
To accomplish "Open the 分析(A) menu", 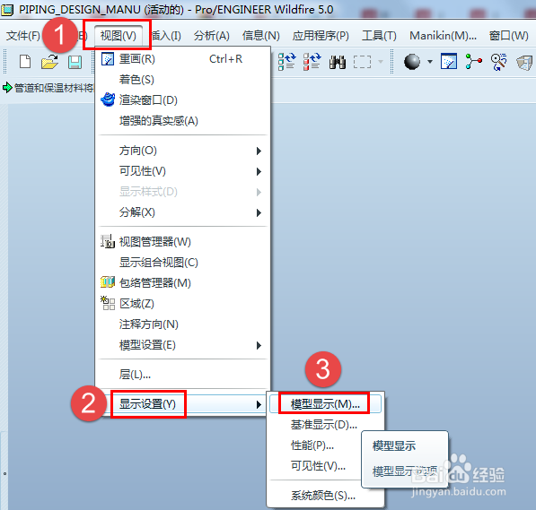I will 212,36.
